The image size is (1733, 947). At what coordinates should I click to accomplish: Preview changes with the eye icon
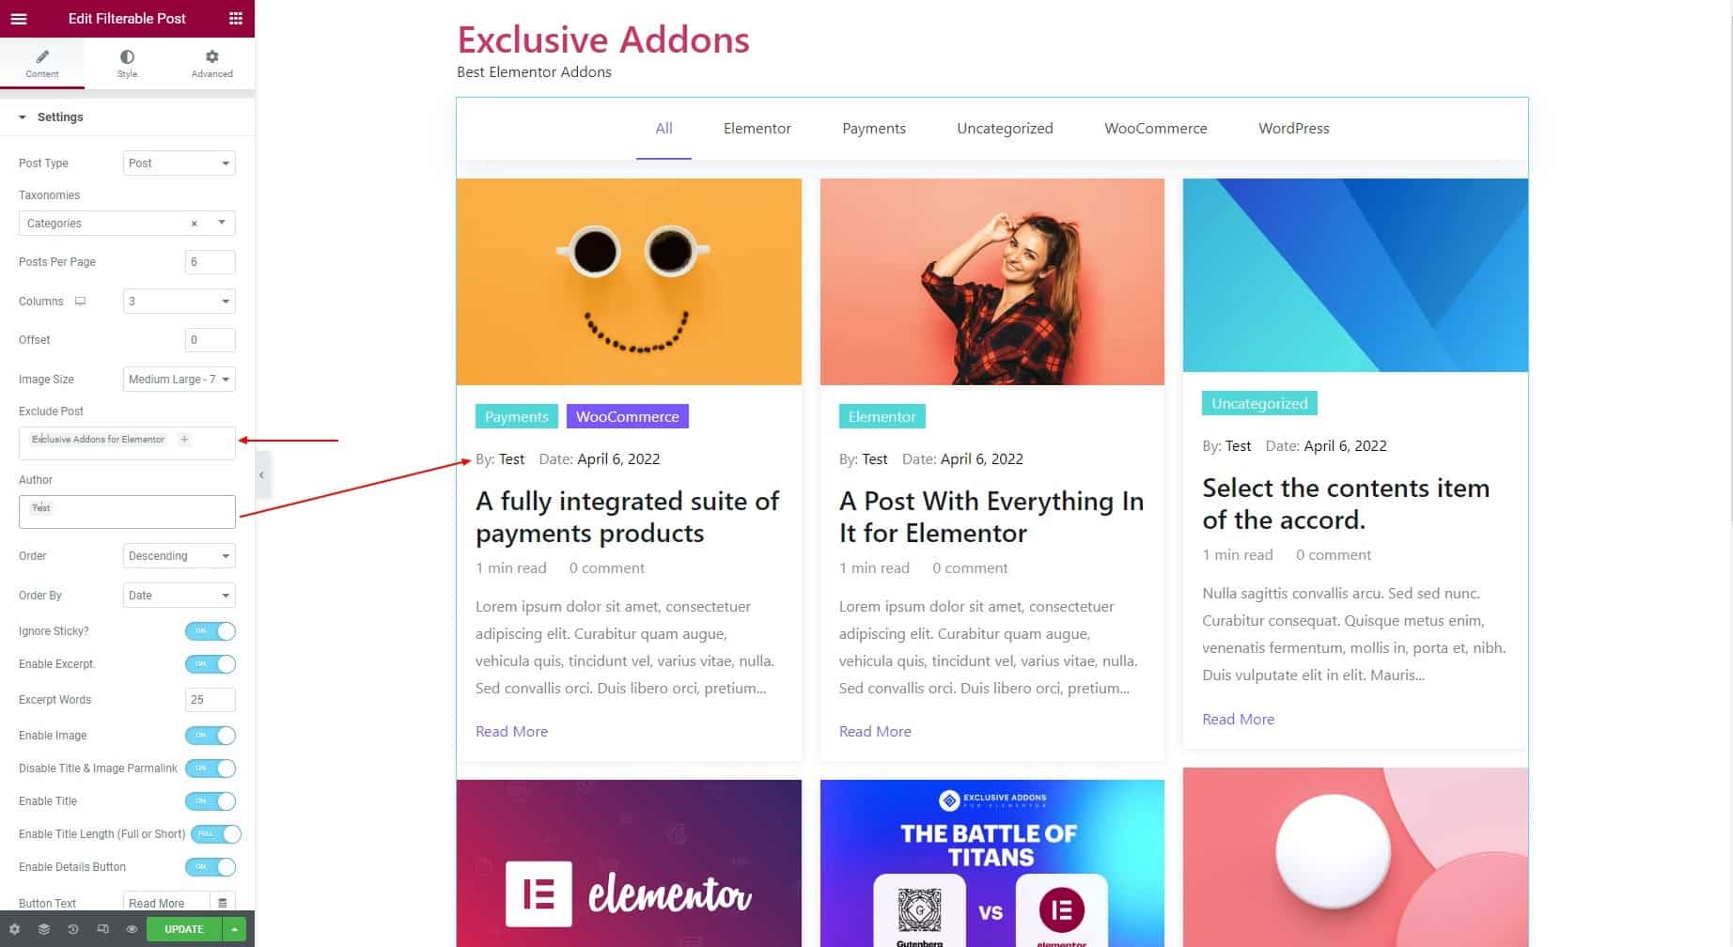(x=132, y=929)
